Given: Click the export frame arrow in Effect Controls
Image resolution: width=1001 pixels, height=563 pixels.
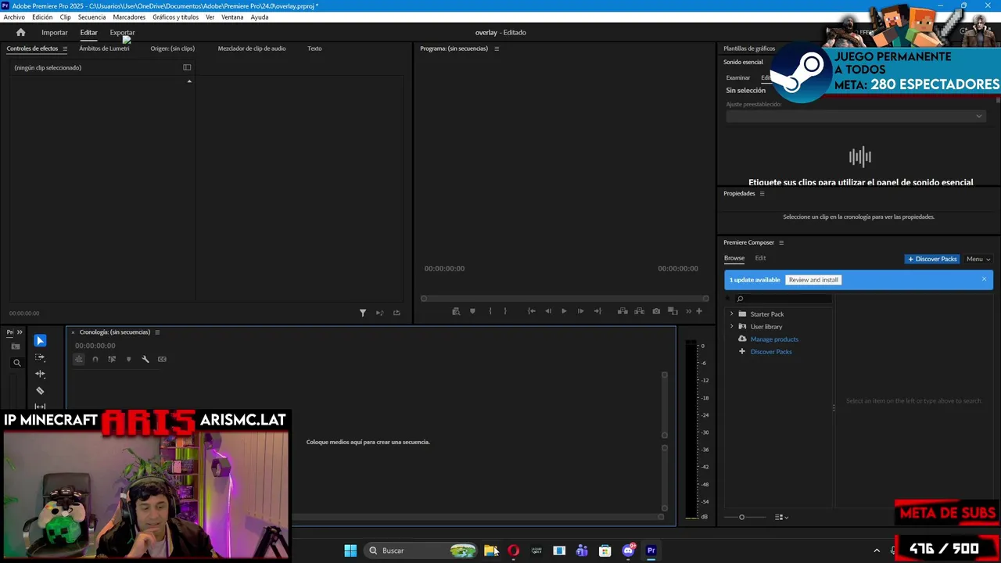Looking at the screenshot, I should click(396, 313).
